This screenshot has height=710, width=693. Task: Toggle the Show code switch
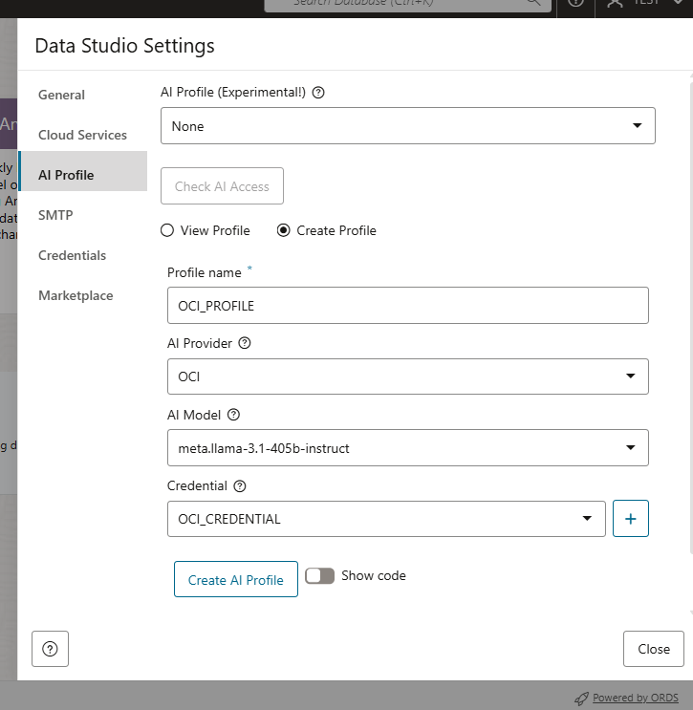[320, 575]
